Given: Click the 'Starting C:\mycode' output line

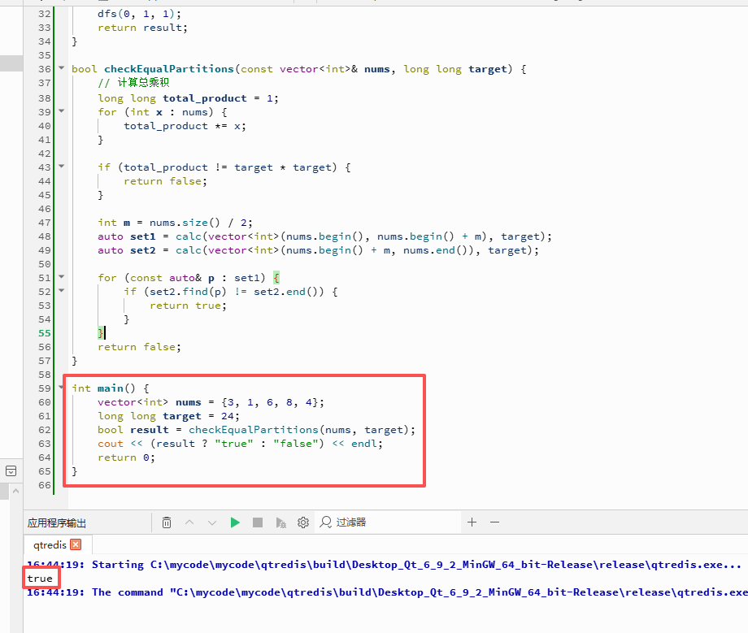Looking at the screenshot, I should point(384,565).
